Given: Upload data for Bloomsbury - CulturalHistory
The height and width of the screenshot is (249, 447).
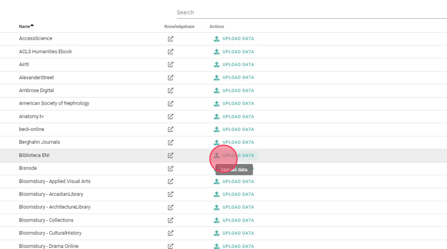Looking at the screenshot, I should coord(234,233).
